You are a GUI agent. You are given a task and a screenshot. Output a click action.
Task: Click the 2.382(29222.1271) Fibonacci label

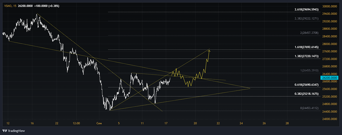pyautogui.click(x=306, y=19)
